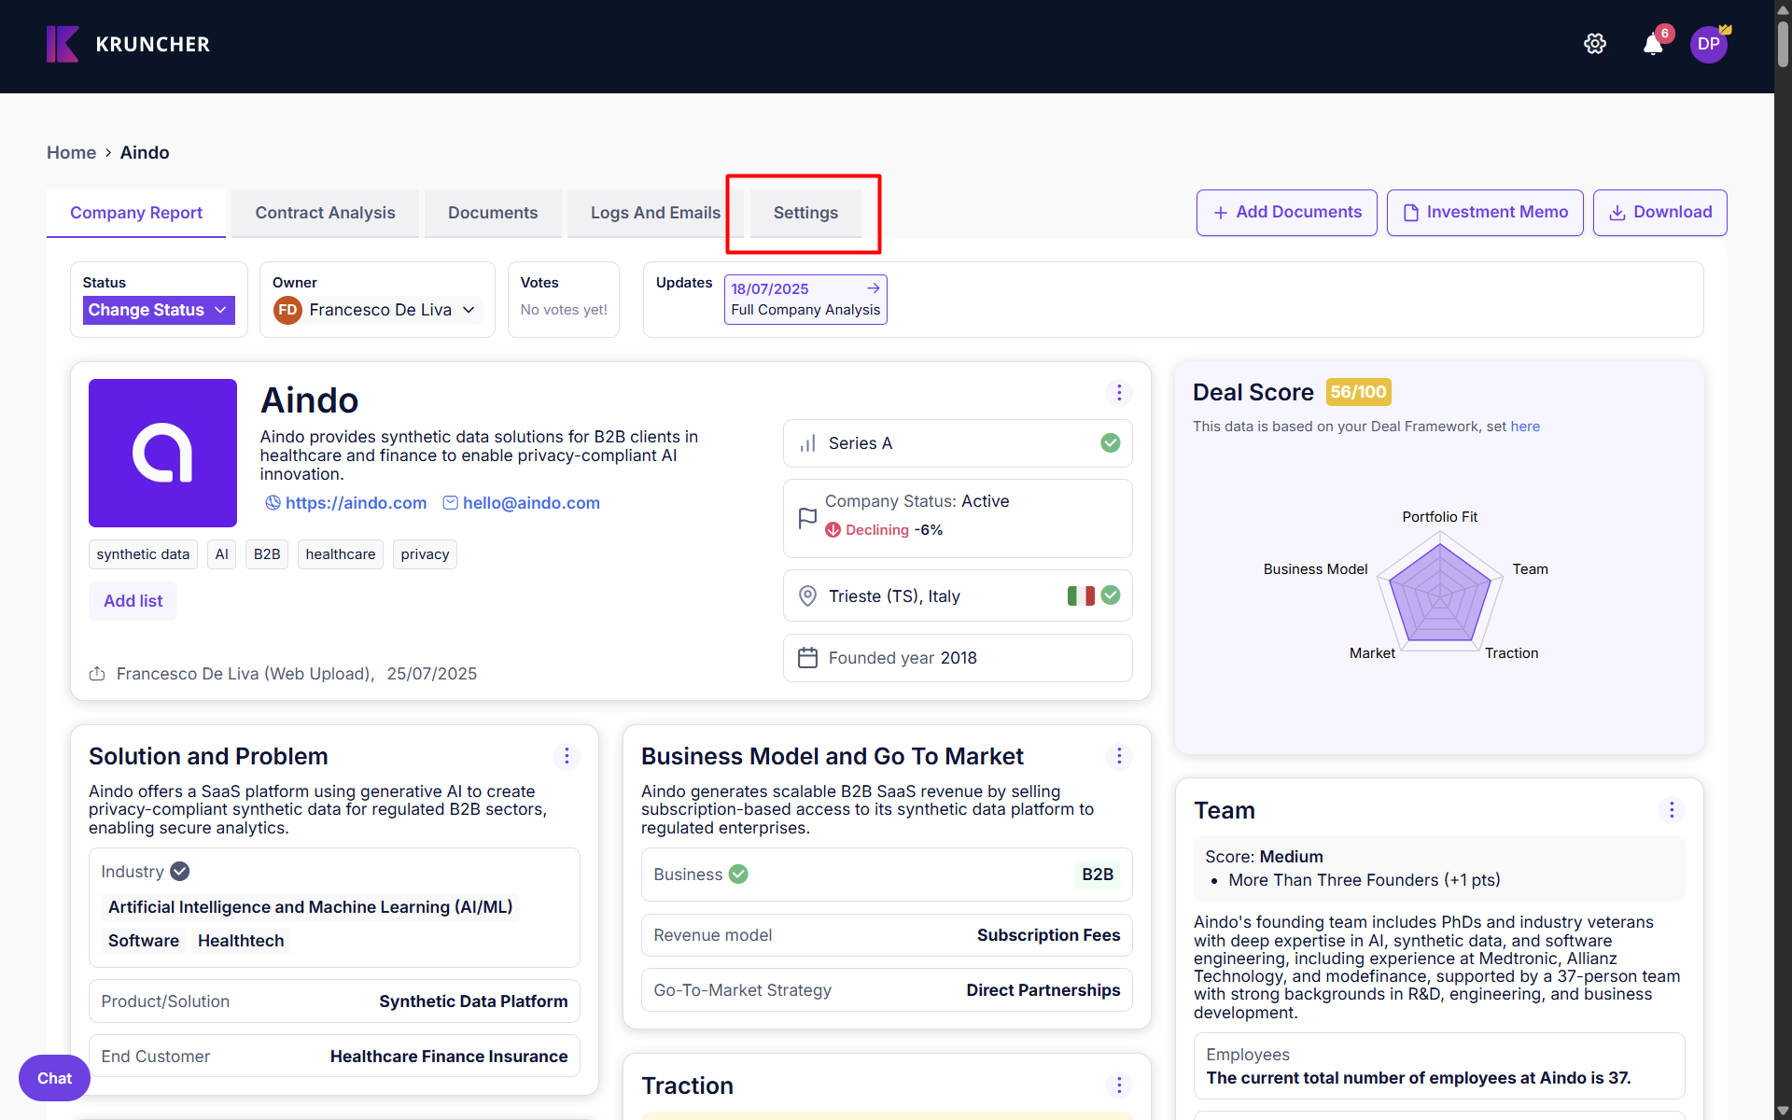Open Aindo card three-dot menu
Image resolution: width=1792 pixels, height=1120 pixels.
1119,393
